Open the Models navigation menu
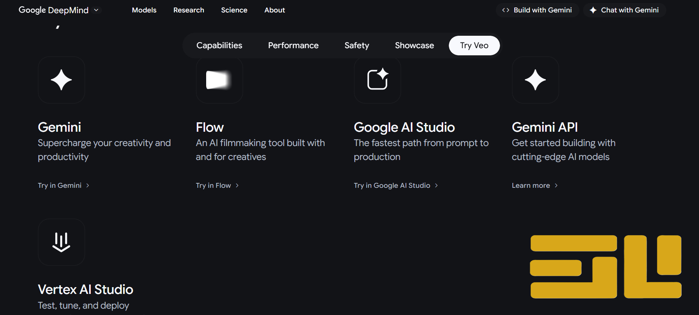The image size is (699, 315). tap(144, 10)
